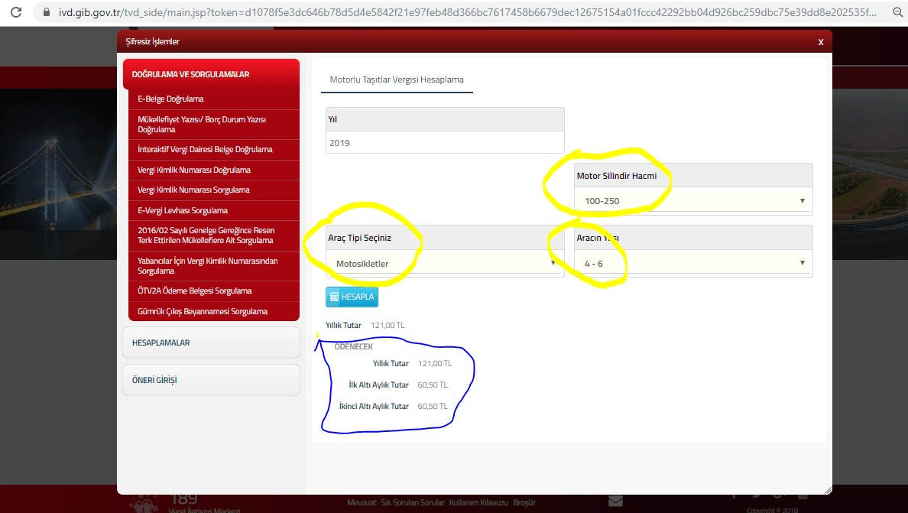Select ÖTV2A Ödeme Belgesi Sorgulama
The height and width of the screenshot is (513, 908).
pos(194,291)
